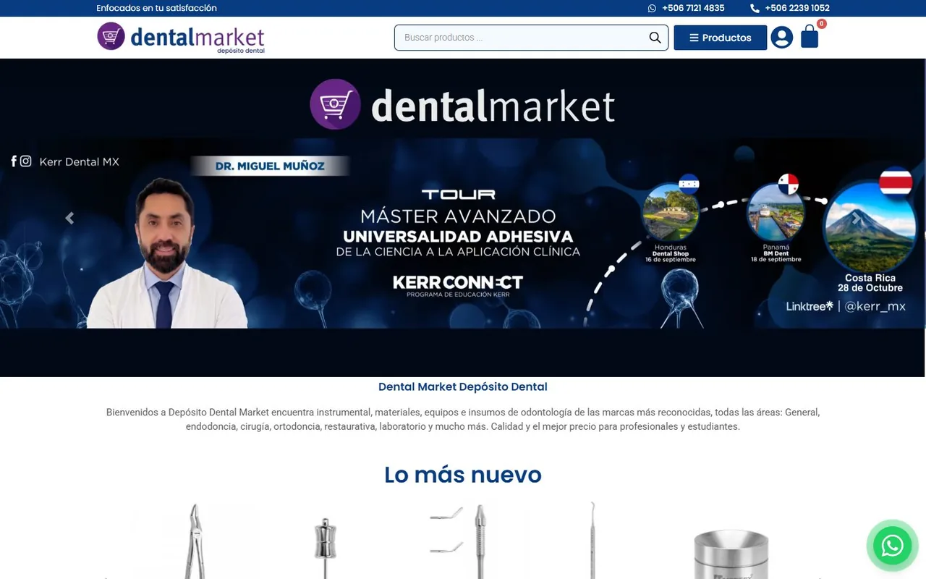Click the 'Costa Rica 28 de Octubre' text
The image size is (926, 579).
[870, 283]
